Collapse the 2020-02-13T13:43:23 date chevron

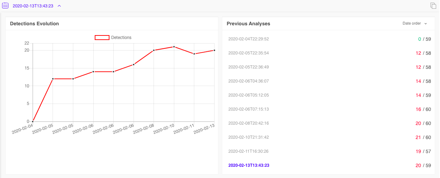coord(59,6)
